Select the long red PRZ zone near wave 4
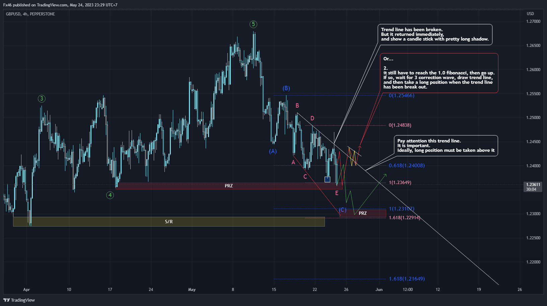 [x=229, y=186]
